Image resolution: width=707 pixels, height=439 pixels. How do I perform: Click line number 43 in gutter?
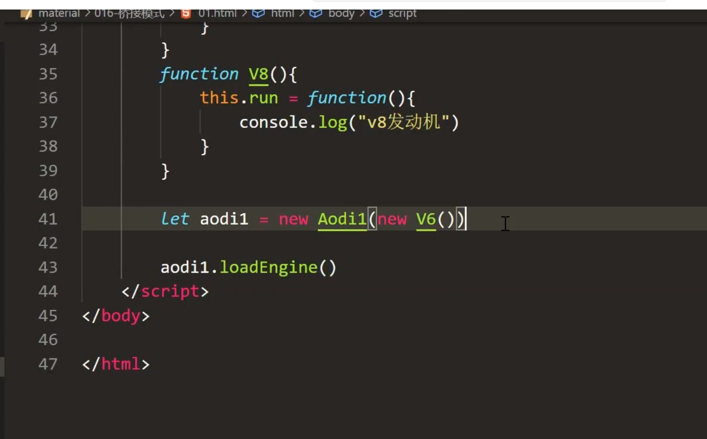[x=48, y=267]
